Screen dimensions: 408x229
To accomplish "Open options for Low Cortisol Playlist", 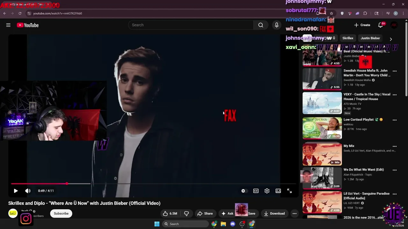I will pos(395,120).
